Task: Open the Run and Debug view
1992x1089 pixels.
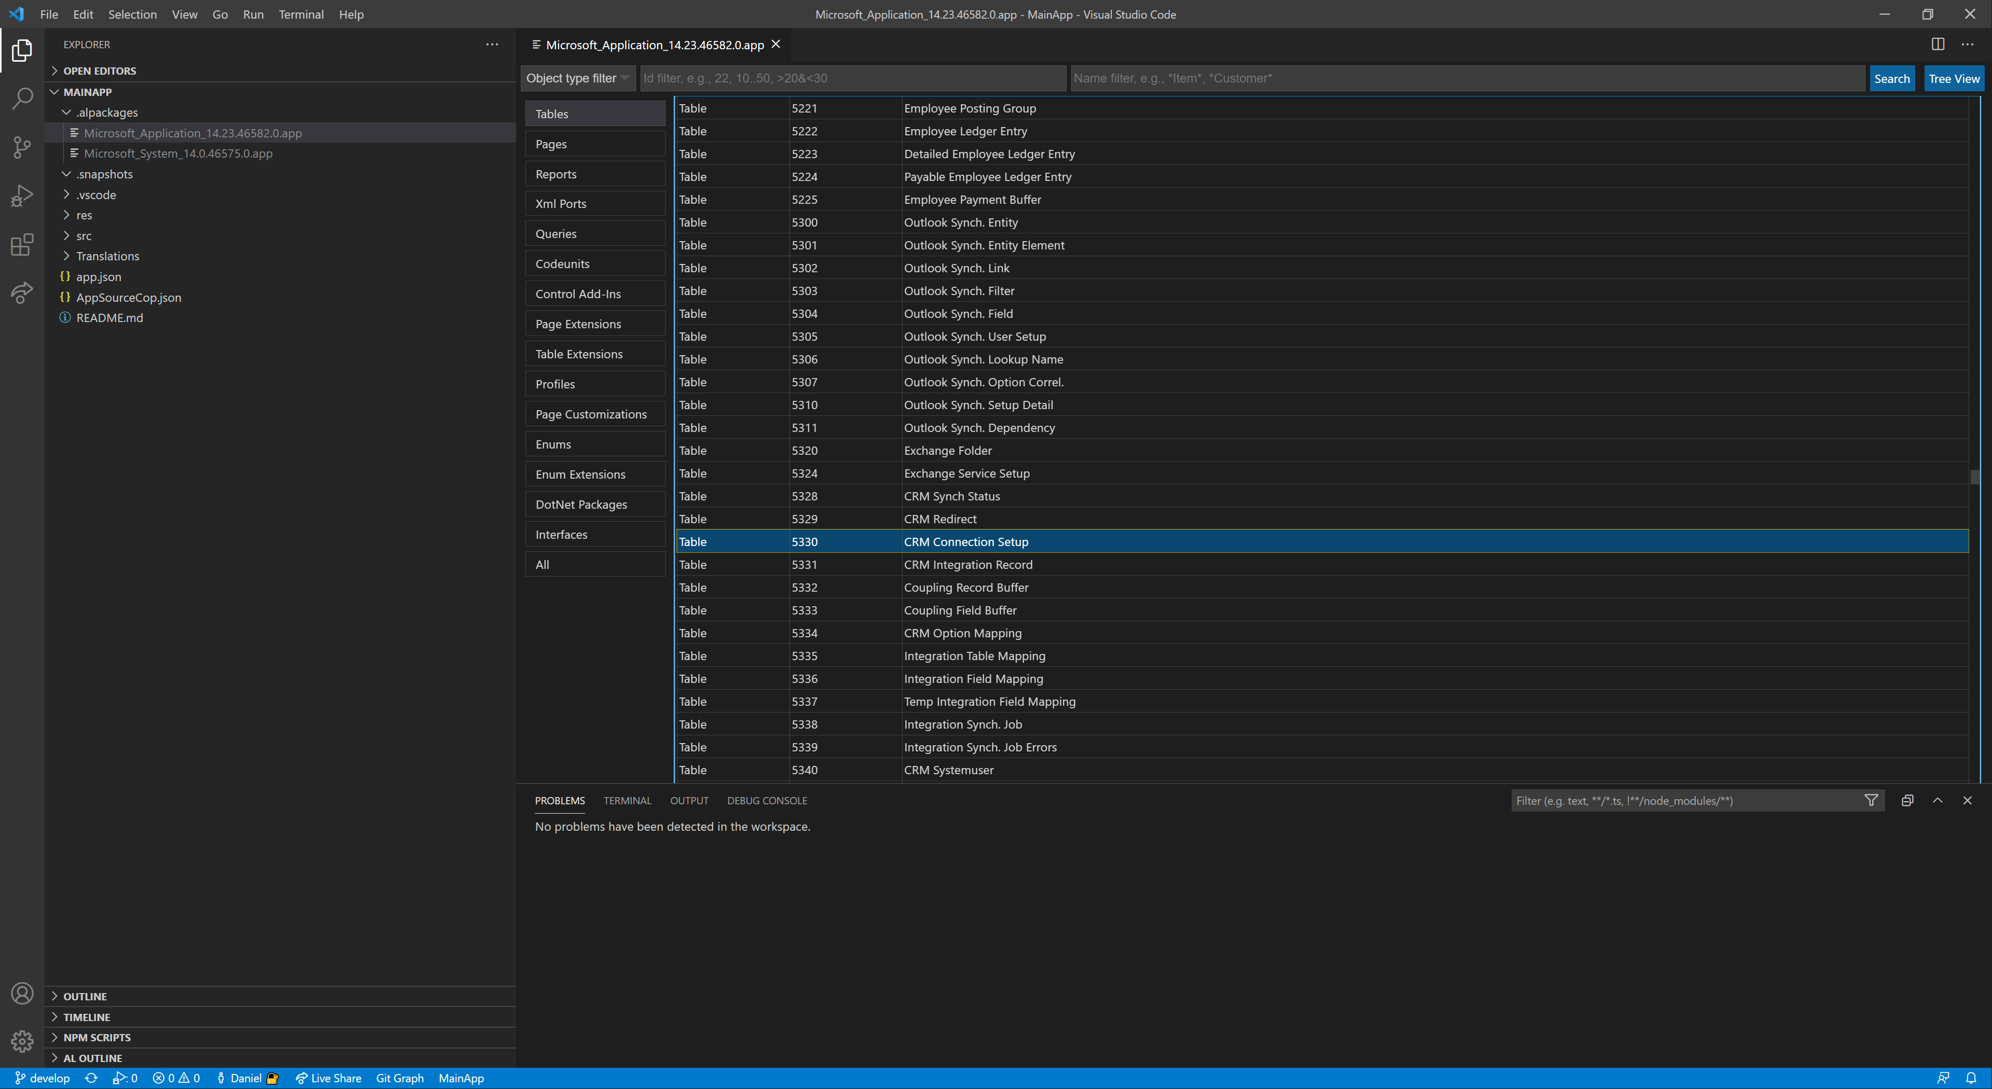Action: (22, 195)
